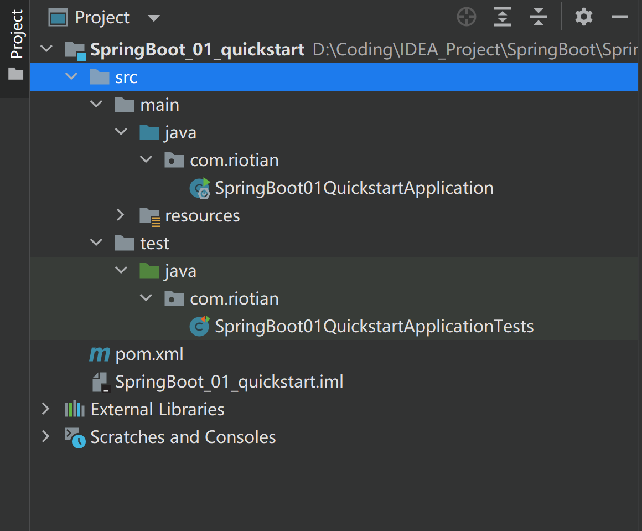Screen dimensions: 642x531
Task: Collapse the src folder chevron
Action: tap(71, 77)
